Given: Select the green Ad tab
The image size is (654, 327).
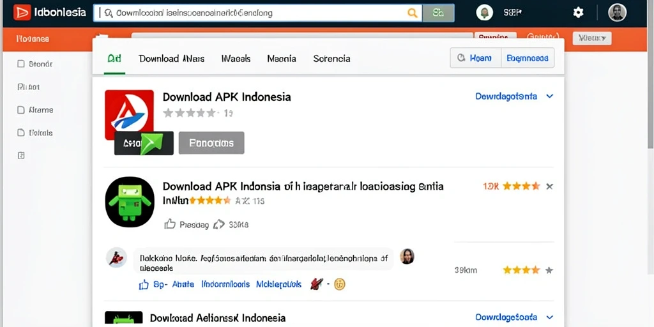Looking at the screenshot, I should point(114,58).
